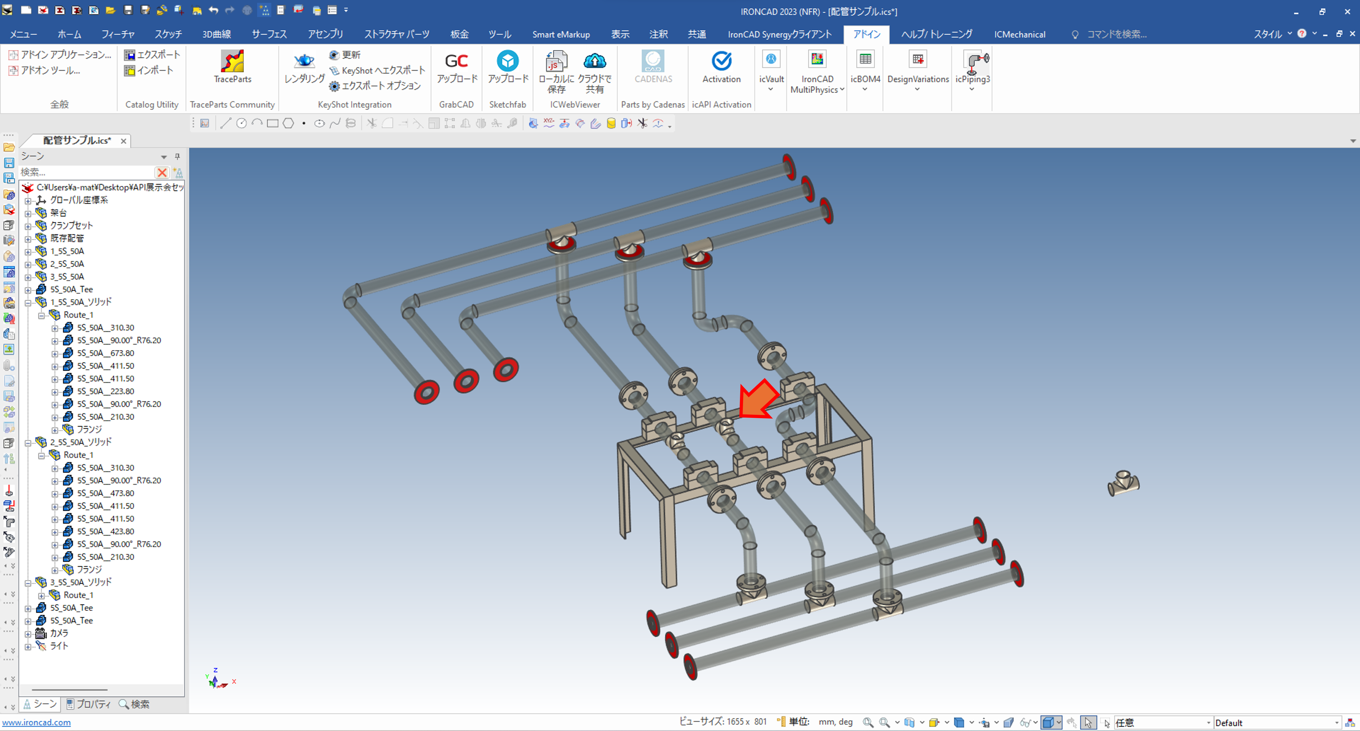The width and height of the screenshot is (1360, 731).
Task: Click the Sketchfab upload icon
Action: 507,61
